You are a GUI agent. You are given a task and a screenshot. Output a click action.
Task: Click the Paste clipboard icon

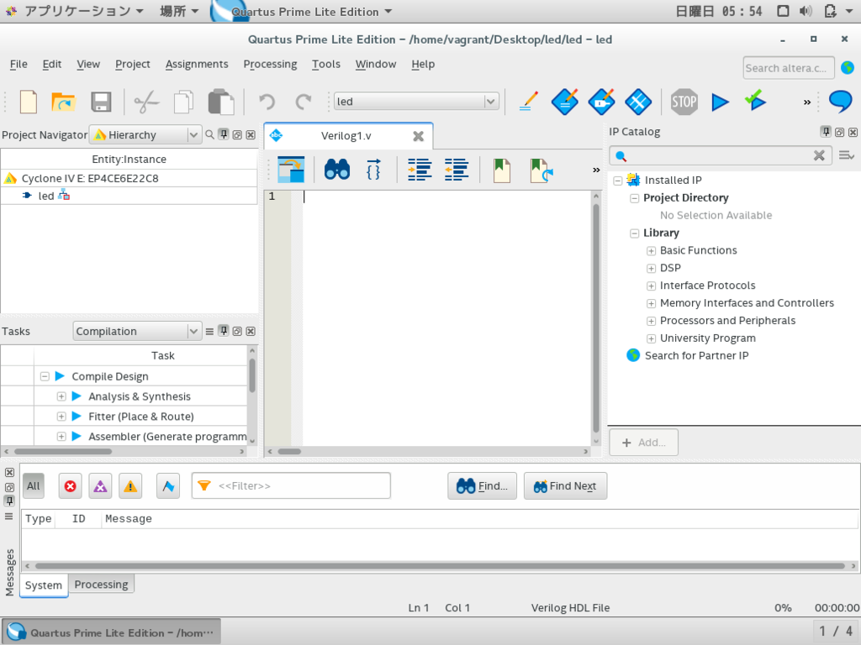point(221,102)
